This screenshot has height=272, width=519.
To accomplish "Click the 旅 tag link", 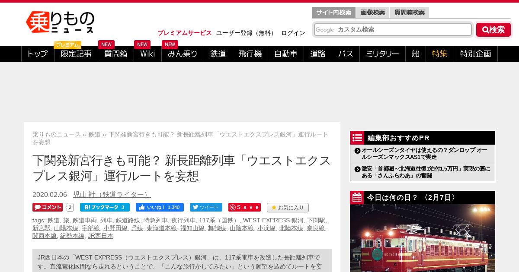I will 66,220.
